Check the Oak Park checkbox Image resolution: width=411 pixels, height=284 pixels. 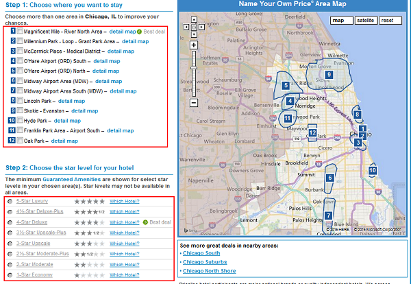pyautogui.click(x=20, y=140)
